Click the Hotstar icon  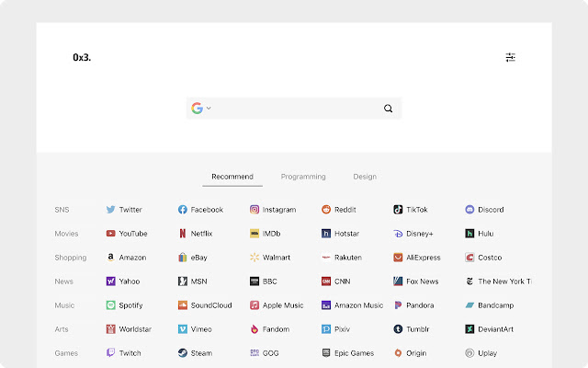point(326,234)
